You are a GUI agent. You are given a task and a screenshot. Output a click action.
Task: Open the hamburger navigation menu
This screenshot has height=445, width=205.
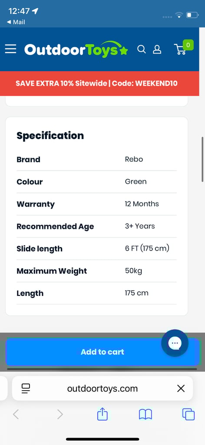coord(10,49)
